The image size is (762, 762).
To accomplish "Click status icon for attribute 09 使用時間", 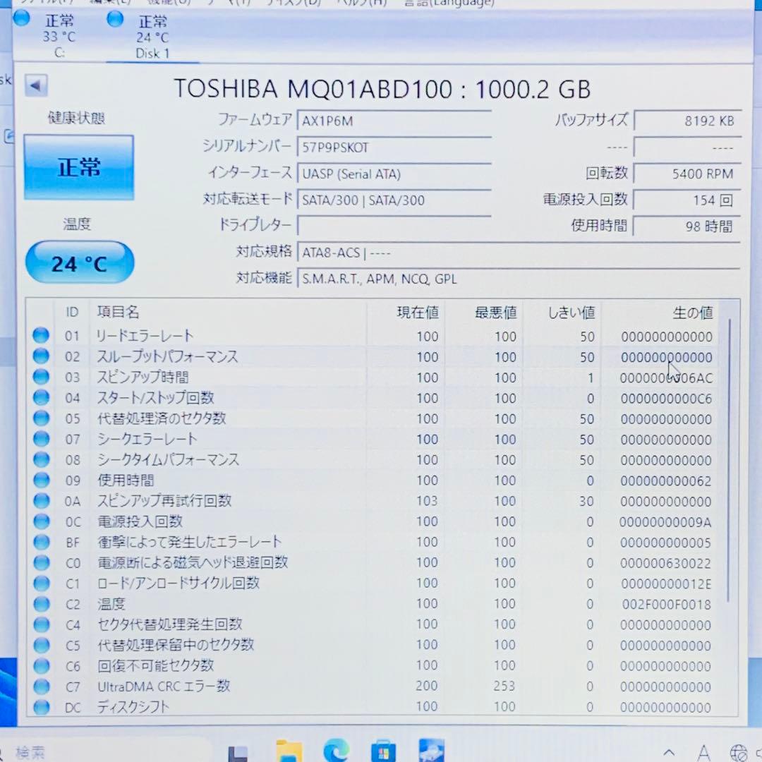I will (x=42, y=480).
